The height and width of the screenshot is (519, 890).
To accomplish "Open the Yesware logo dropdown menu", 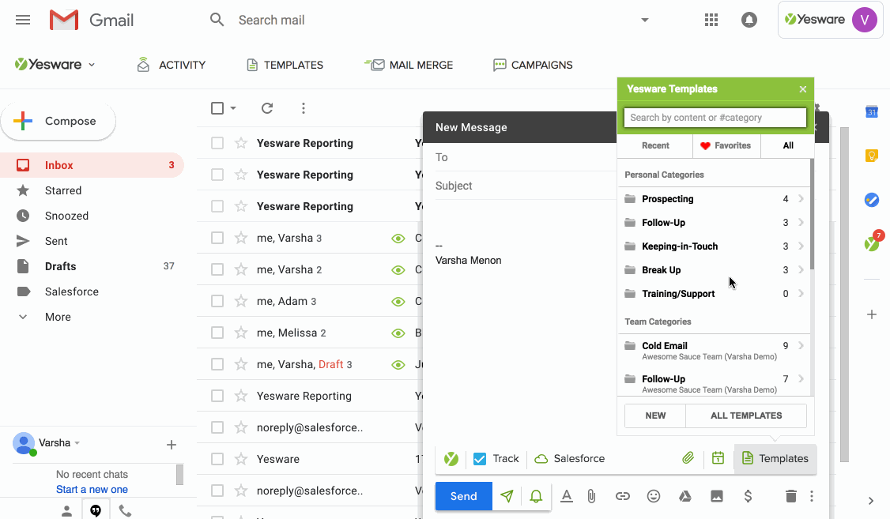I will click(x=55, y=65).
